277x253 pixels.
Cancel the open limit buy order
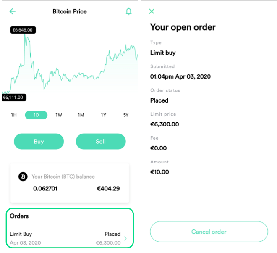209,232
